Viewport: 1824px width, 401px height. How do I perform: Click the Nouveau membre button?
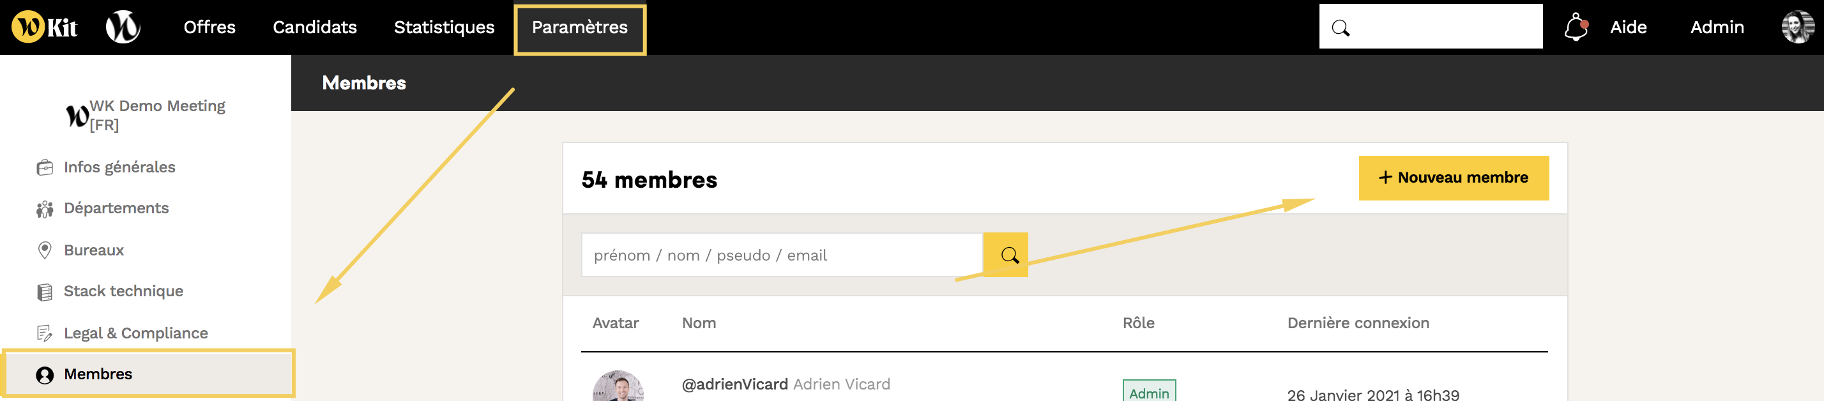click(1454, 178)
